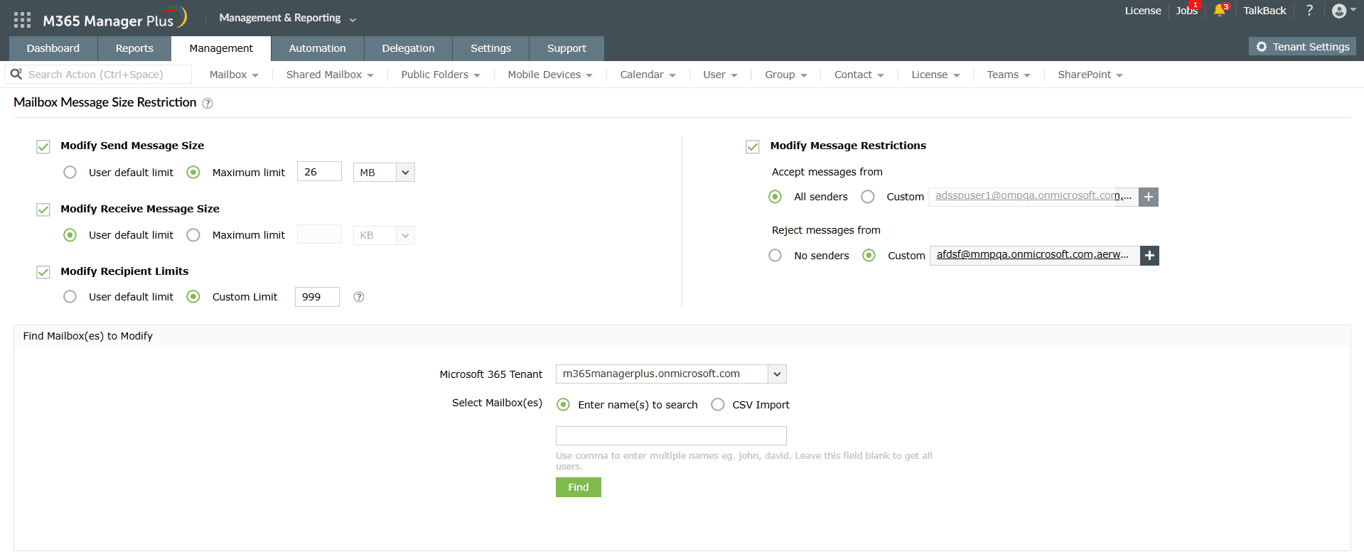Open help for Mailbox Message Size Restriction

point(208,103)
